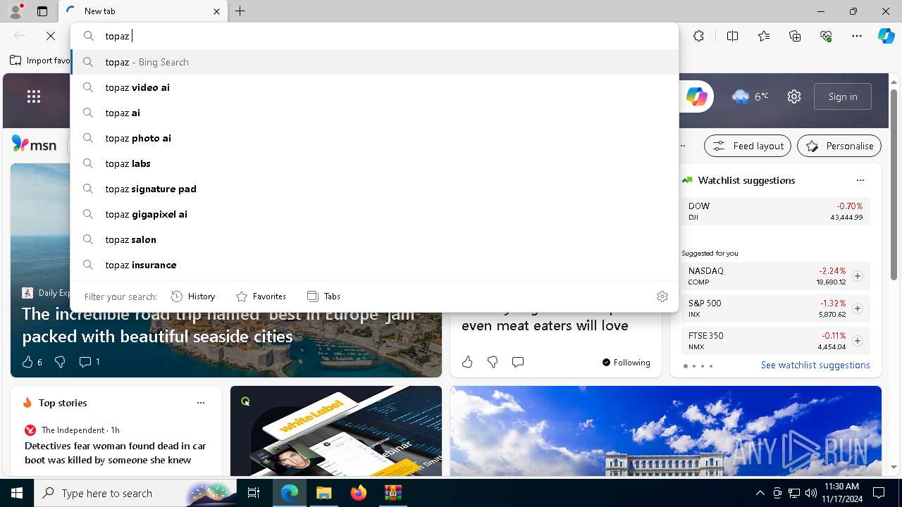Image resolution: width=902 pixels, height=507 pixels.
Task: Launch Firefox from taskbar
Action: click(x=358, y=493)
